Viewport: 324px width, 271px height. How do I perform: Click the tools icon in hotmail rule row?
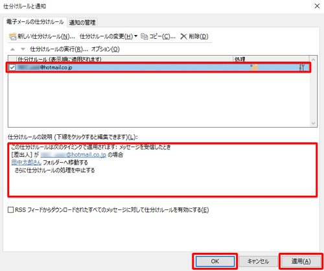pyautogui.click(x=302, y=67)
